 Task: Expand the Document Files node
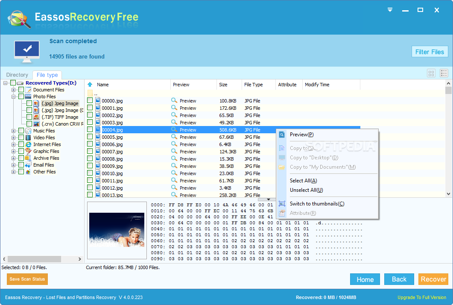[13, 90]
